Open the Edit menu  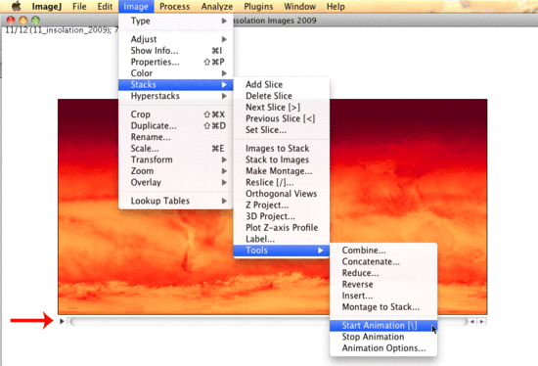tap(105, 6)
